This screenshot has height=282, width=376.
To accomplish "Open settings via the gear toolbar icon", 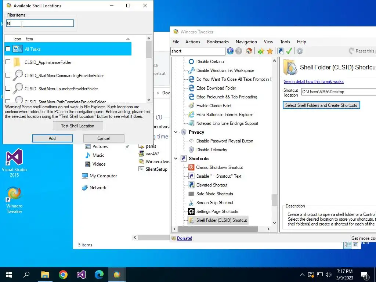I will [300, 51].
